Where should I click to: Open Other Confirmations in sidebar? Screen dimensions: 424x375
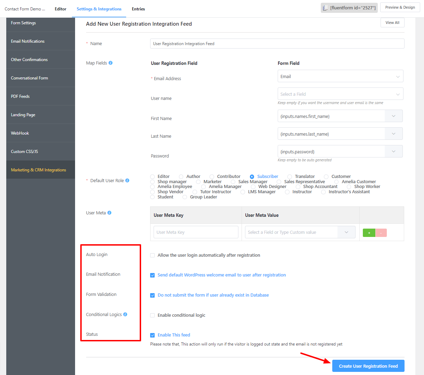(41, 60)
